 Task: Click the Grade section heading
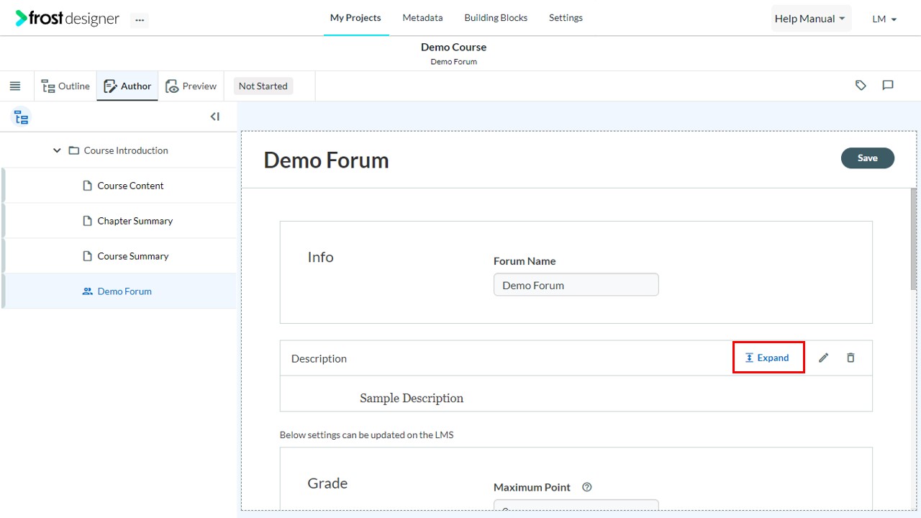click(327, 483)
